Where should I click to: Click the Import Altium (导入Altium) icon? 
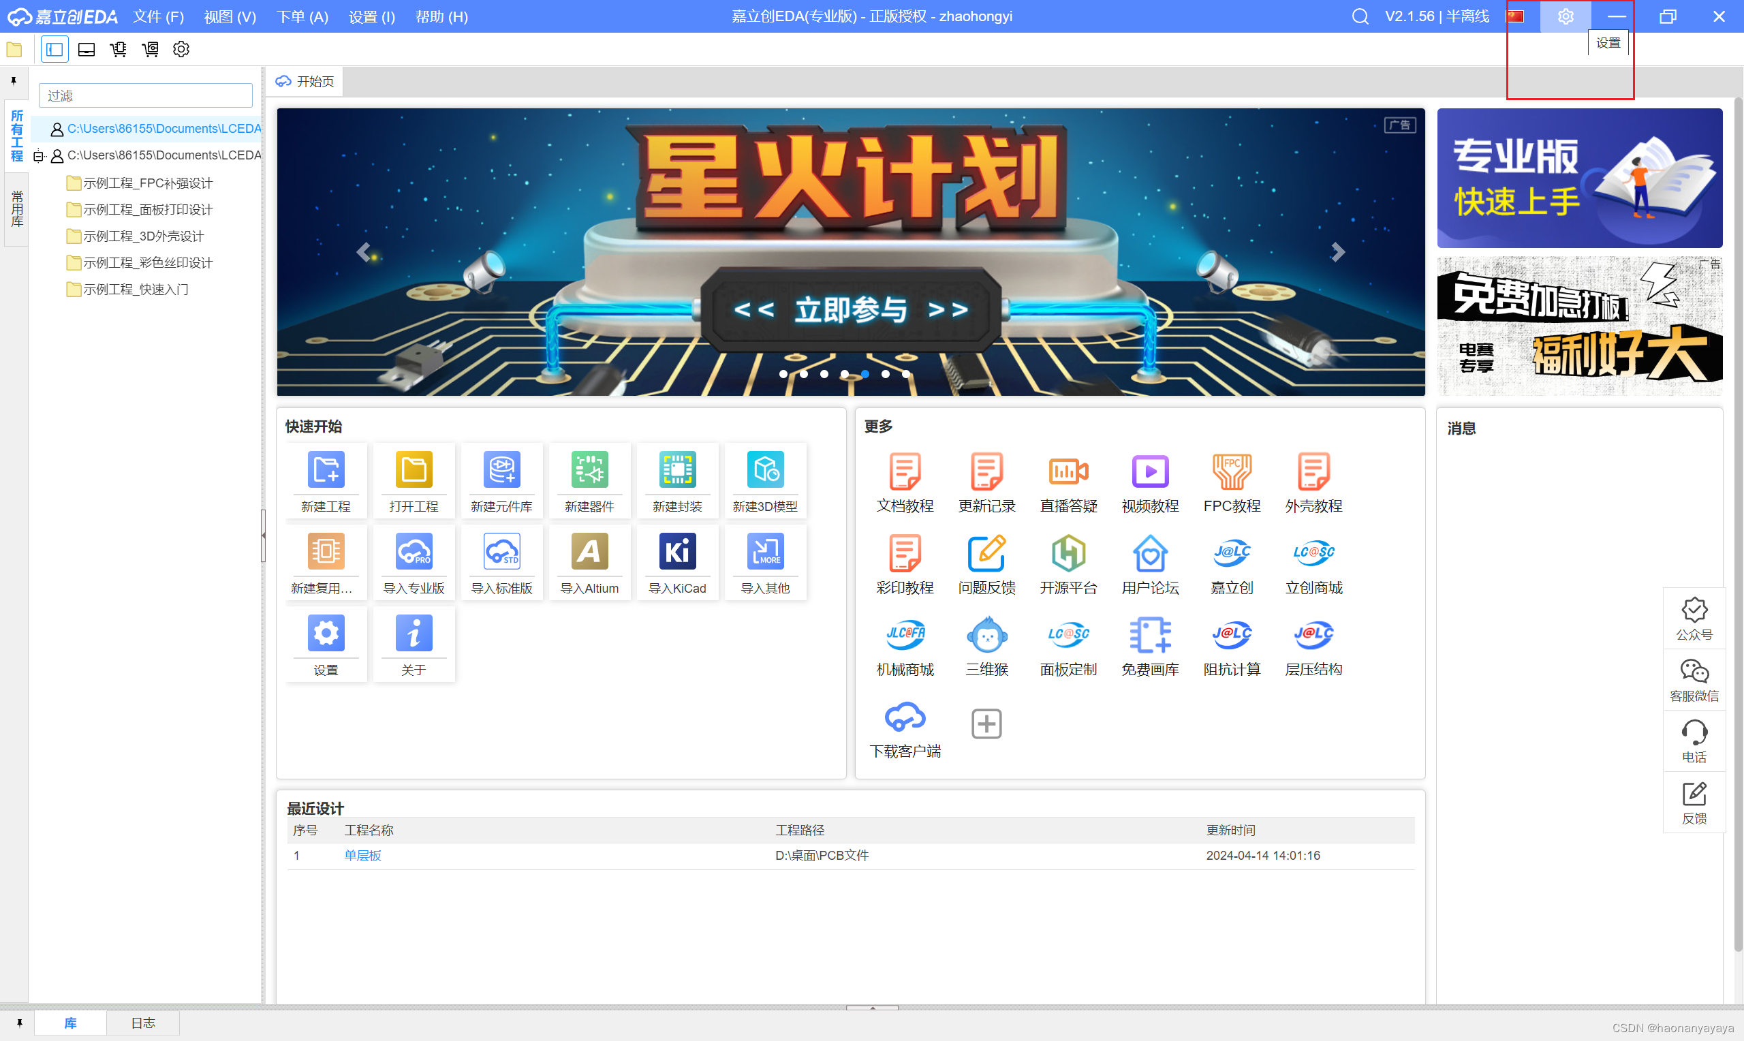pos(589,552)
